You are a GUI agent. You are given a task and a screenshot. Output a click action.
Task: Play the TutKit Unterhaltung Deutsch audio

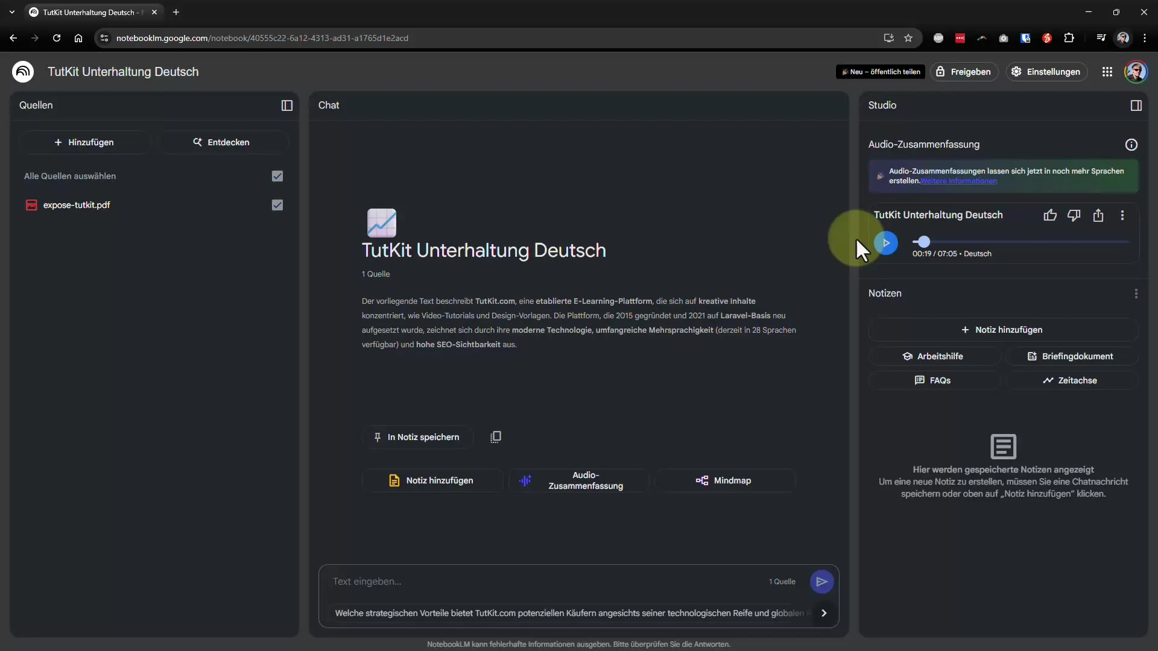pos(886,243)
